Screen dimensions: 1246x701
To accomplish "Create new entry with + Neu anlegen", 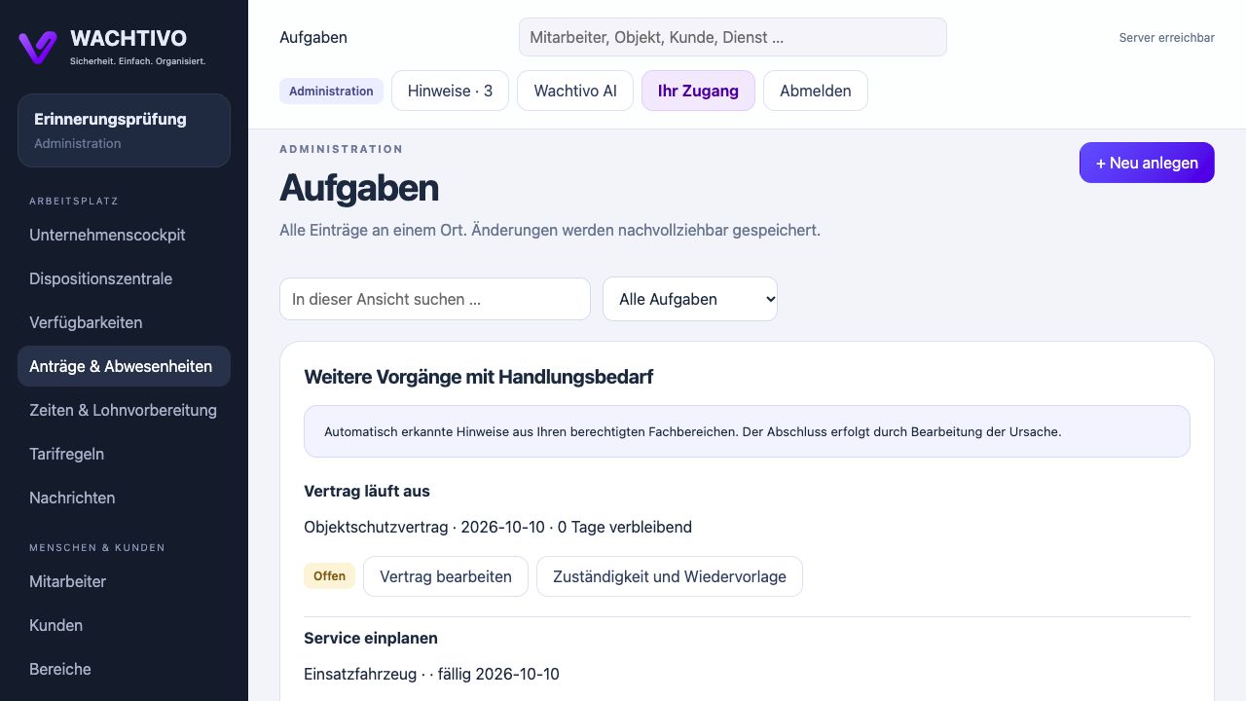I will tap(1147, 163).
